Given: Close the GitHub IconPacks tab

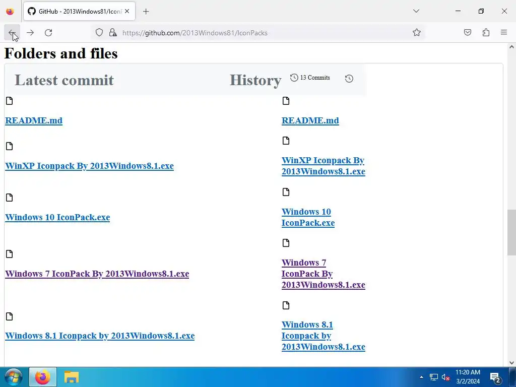Looking at the screenshot, I should pyautogui.click(x=127, y=11).
